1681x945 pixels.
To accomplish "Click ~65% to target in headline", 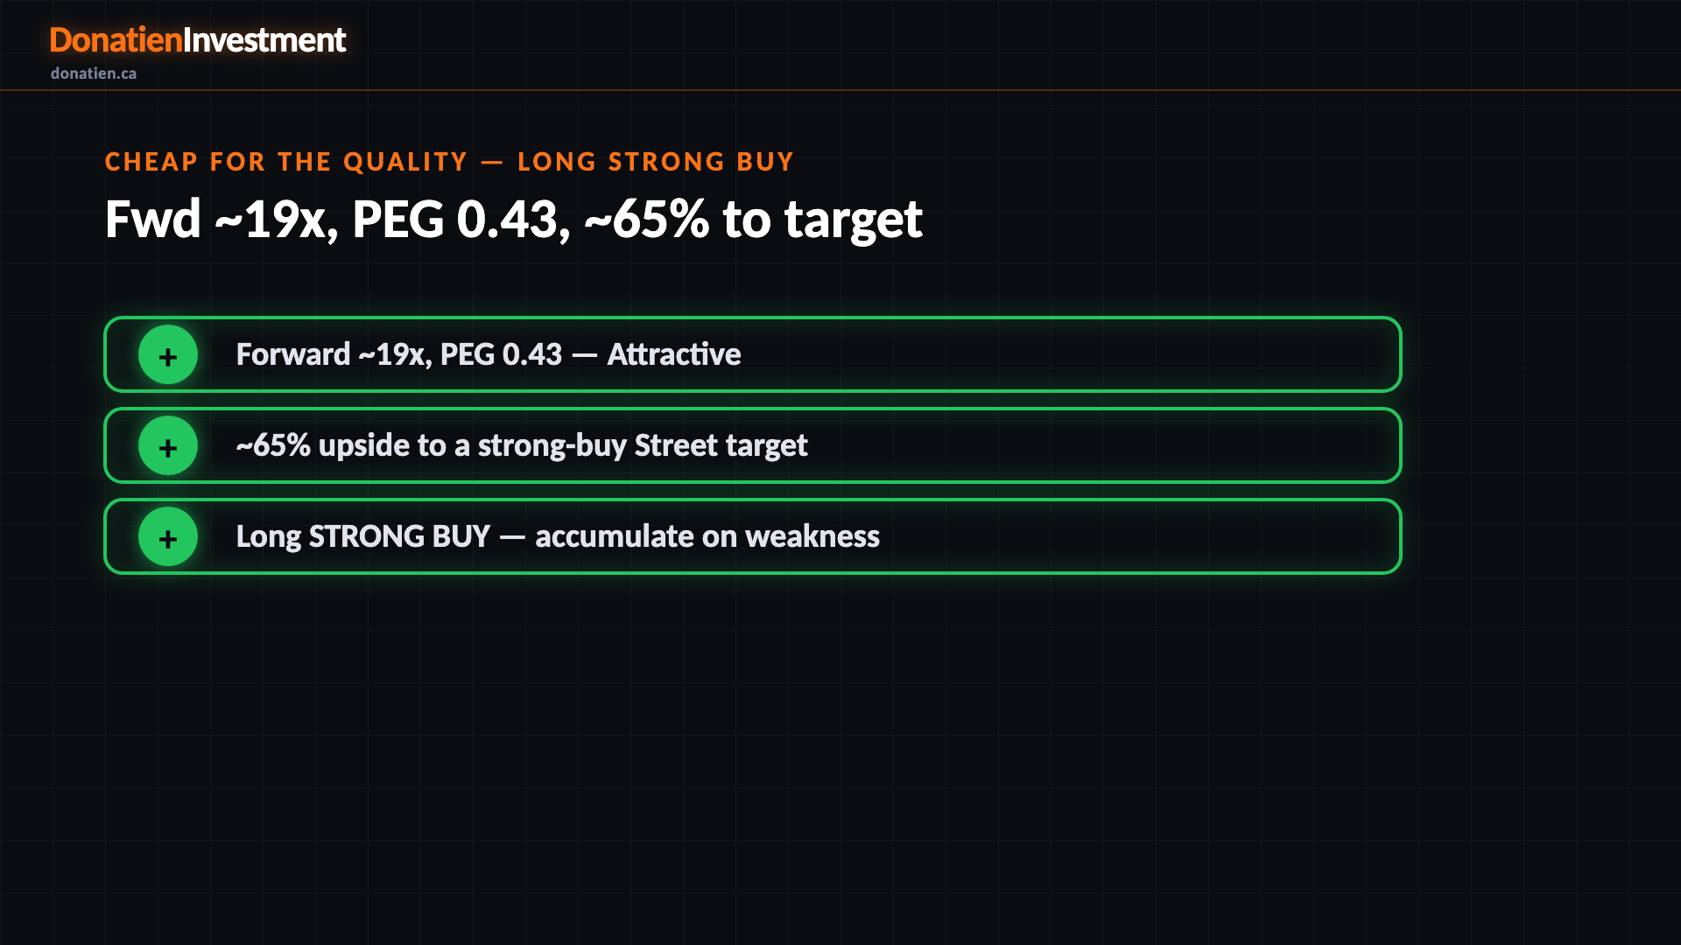I will tap(753, 219).
